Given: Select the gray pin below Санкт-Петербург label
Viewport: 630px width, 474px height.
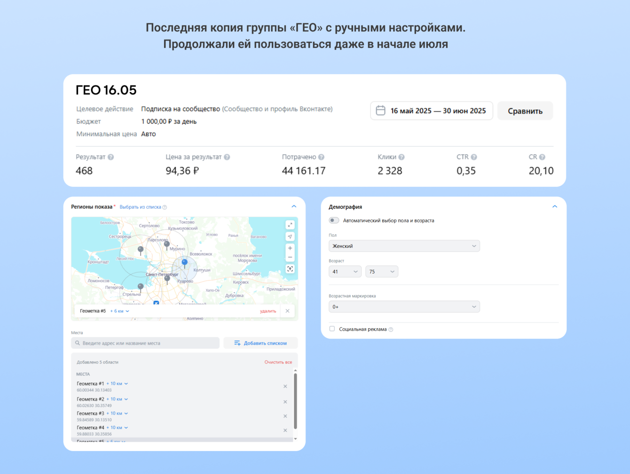Looking at the screenshot, I should click(167, 280).
